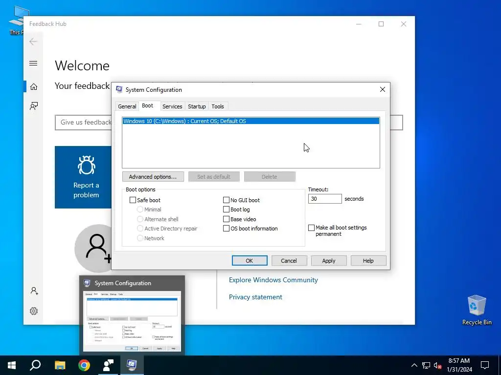Click Delete boot entry button
The width and height of the screenshot is (501, 375).
pyautogui.click(x=270, y=177)
